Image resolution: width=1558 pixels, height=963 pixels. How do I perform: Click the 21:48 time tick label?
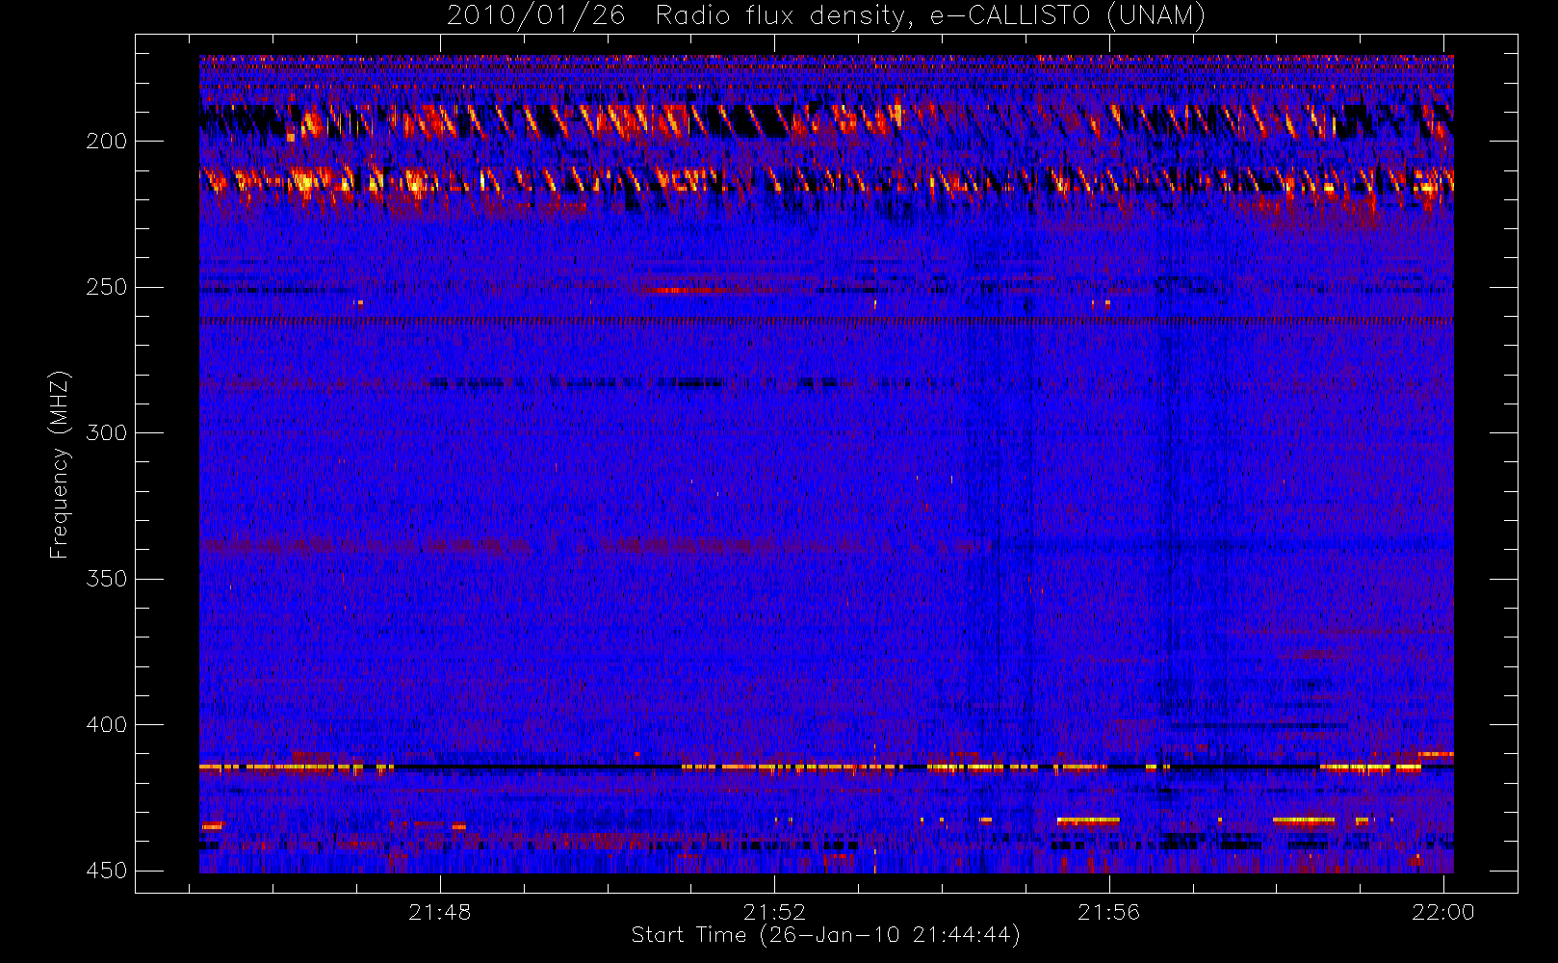(440, 912)
